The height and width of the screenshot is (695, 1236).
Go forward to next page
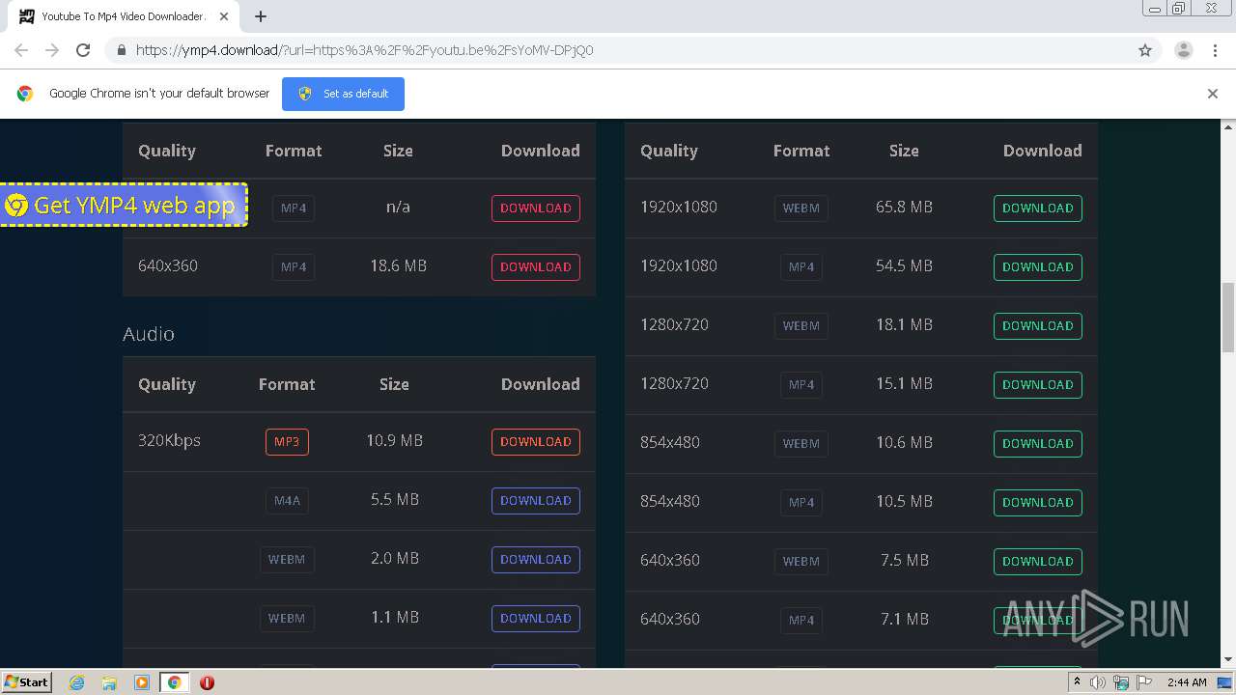(52, 50)
